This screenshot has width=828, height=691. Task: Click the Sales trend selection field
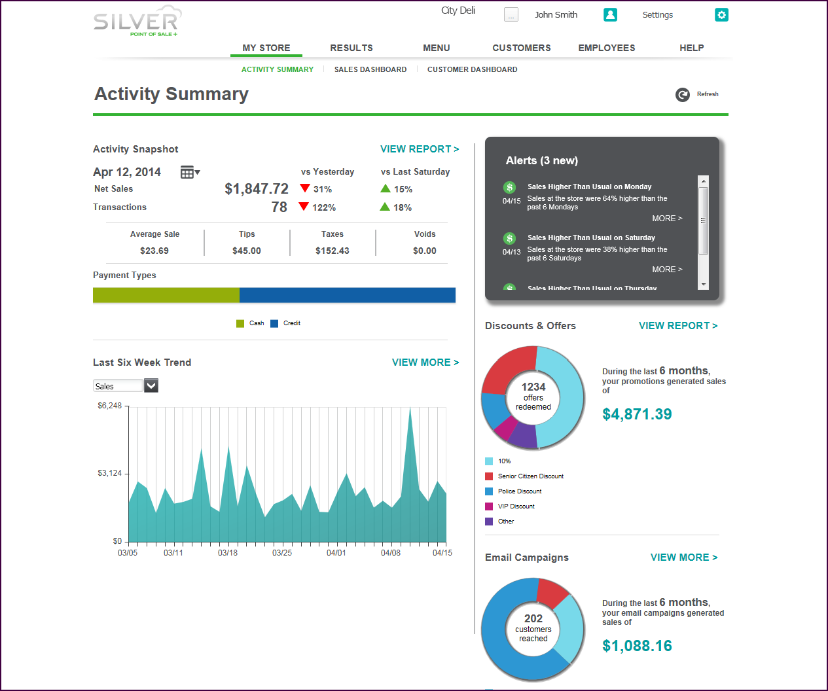118,386
